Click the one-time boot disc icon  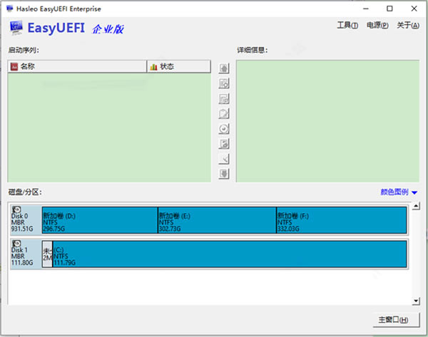[224, 129]
